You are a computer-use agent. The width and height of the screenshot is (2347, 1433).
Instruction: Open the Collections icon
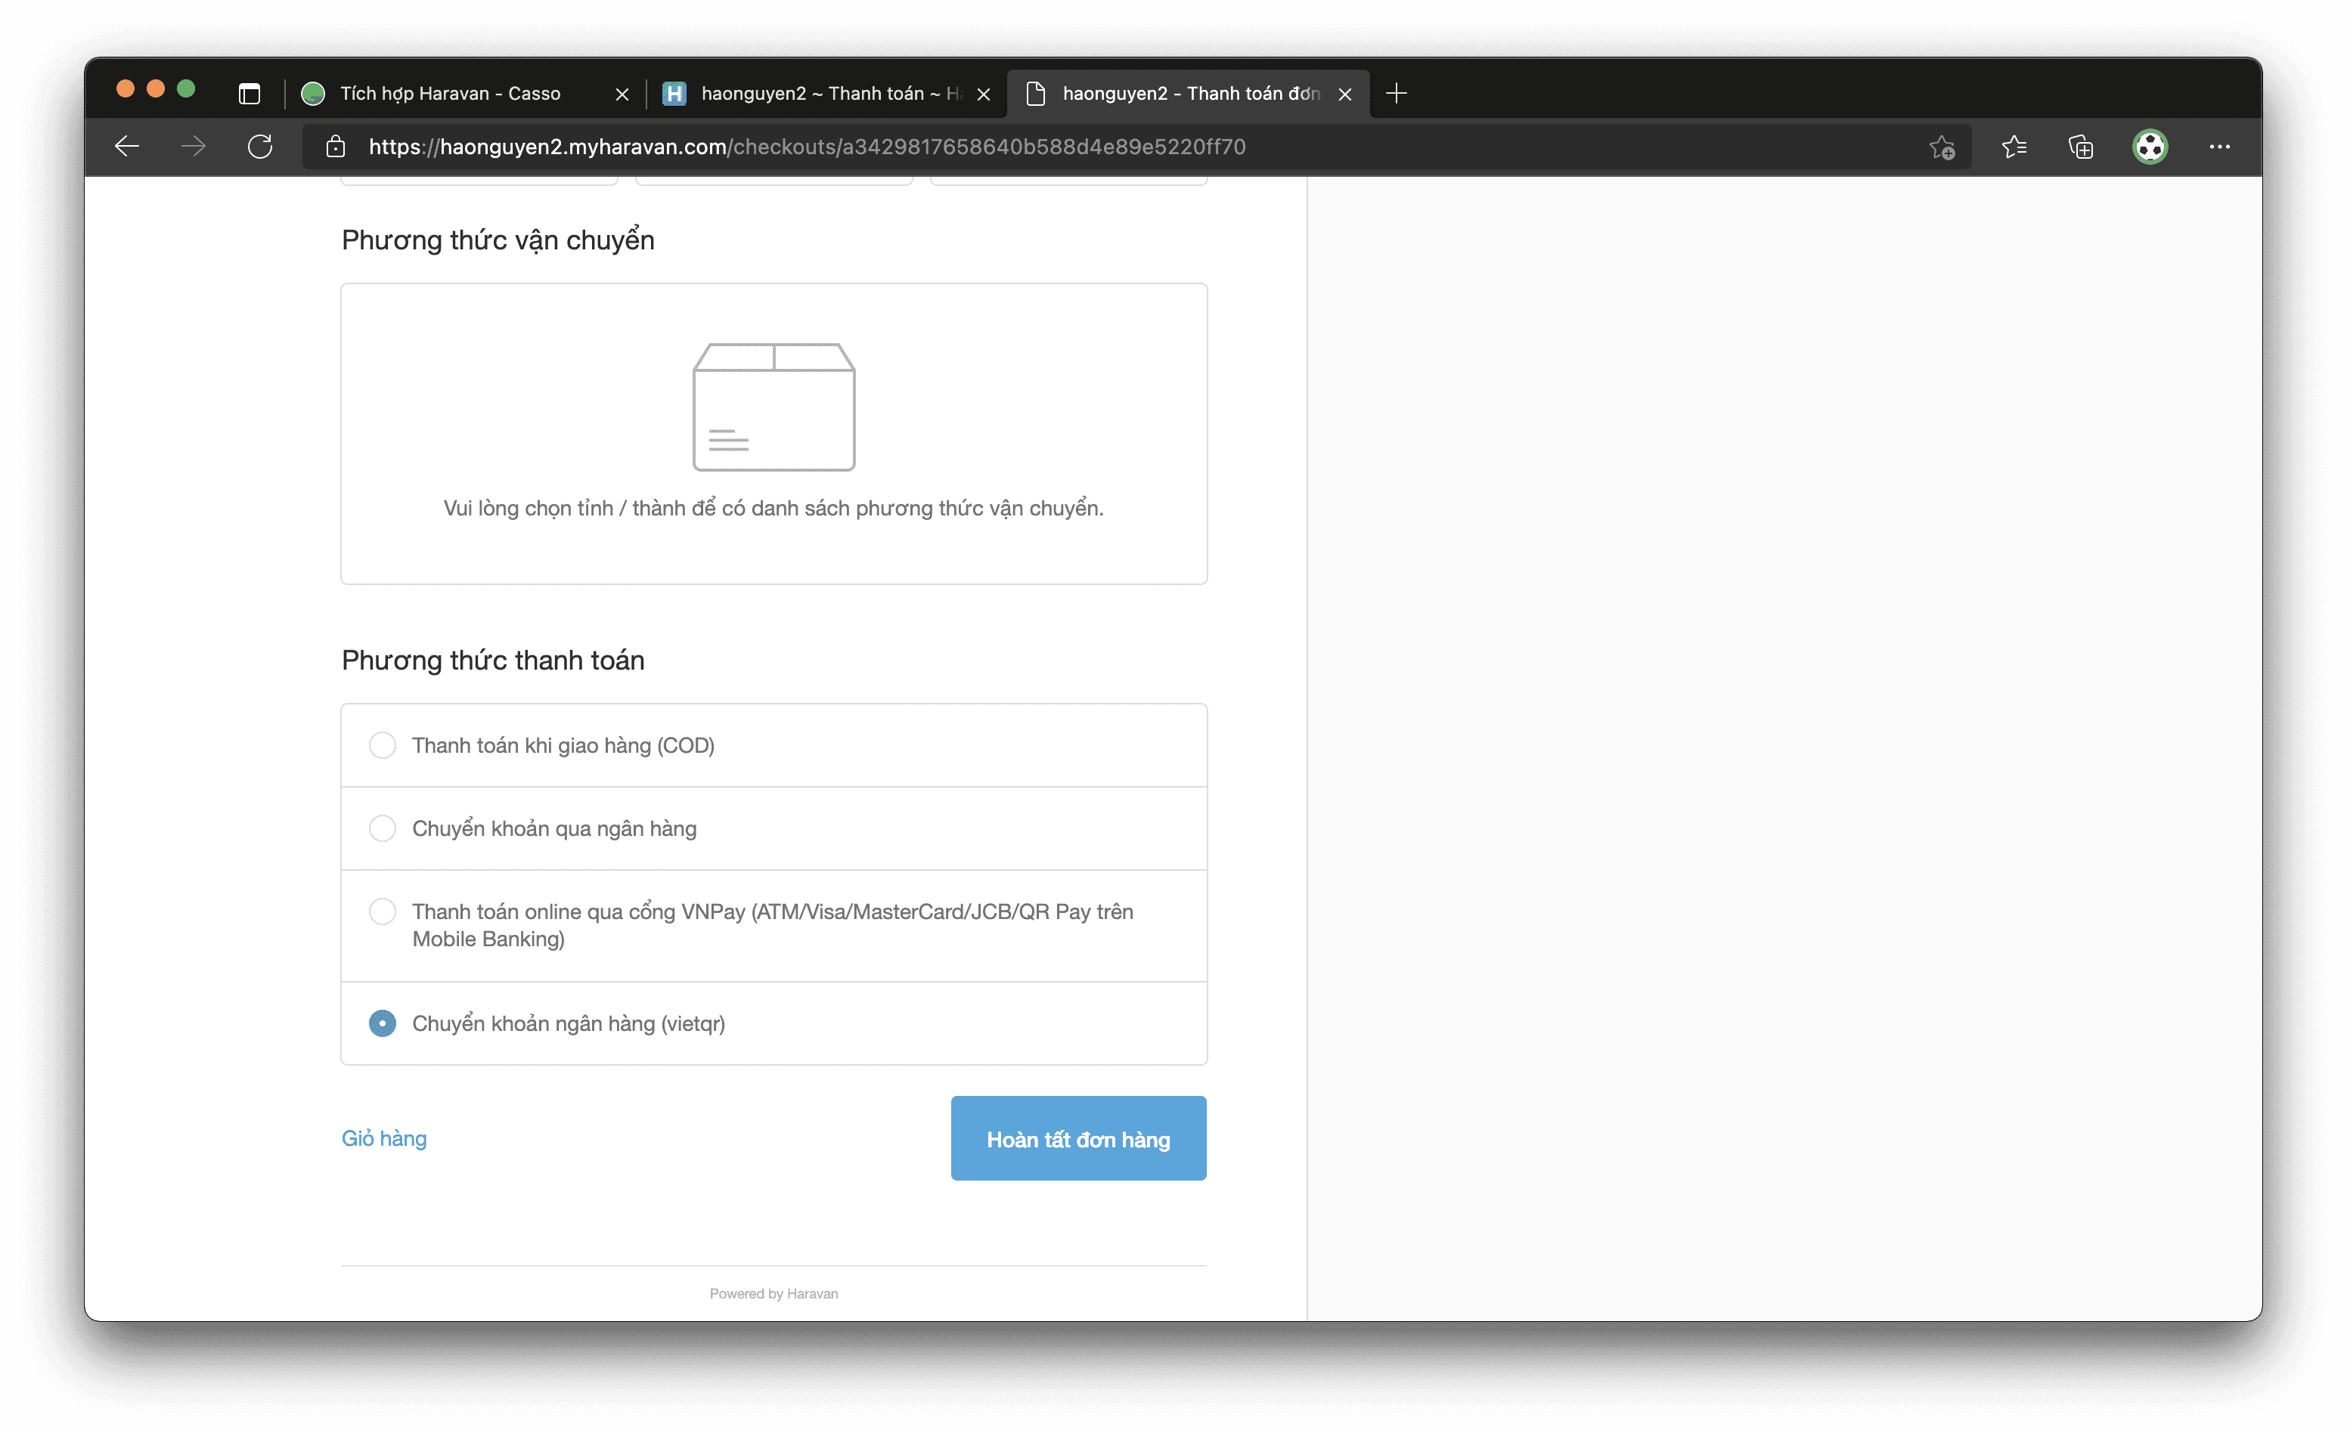(x=2080, y=147)
